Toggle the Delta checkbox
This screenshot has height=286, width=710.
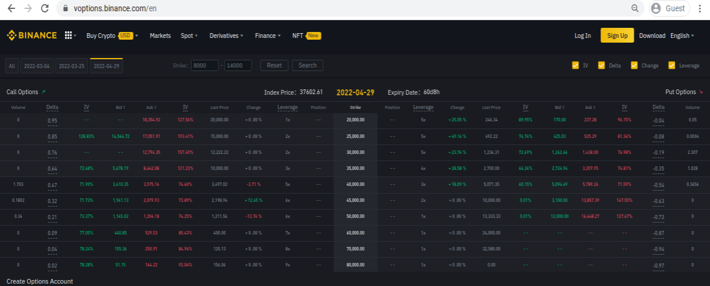[602, 65]
